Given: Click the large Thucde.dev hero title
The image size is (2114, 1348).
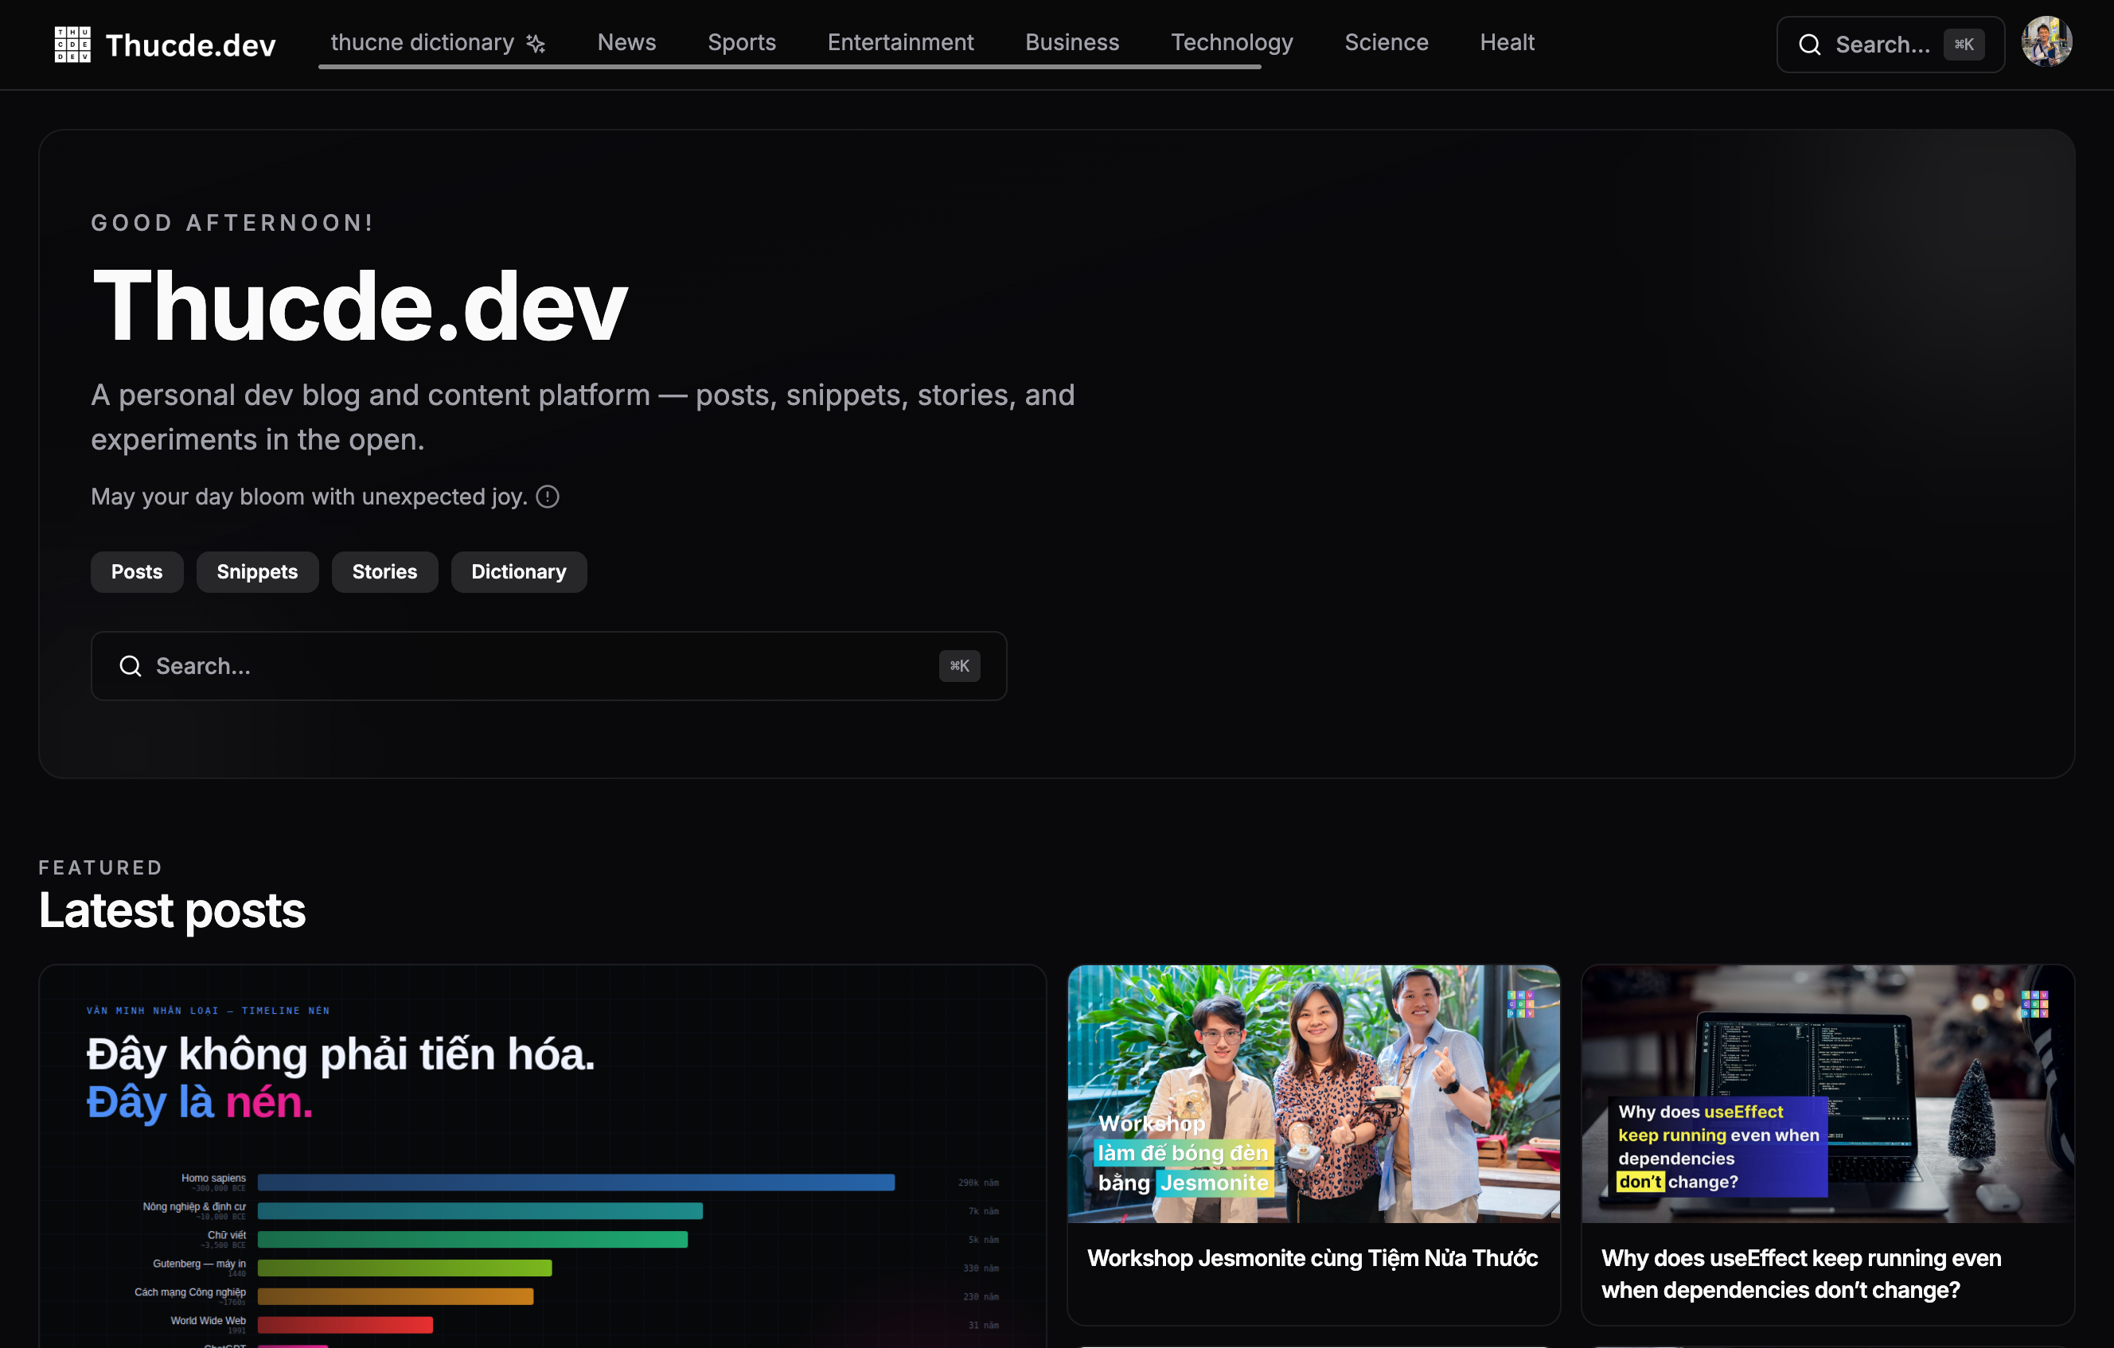Looking at the screenshot, I should tap(360, 306).
